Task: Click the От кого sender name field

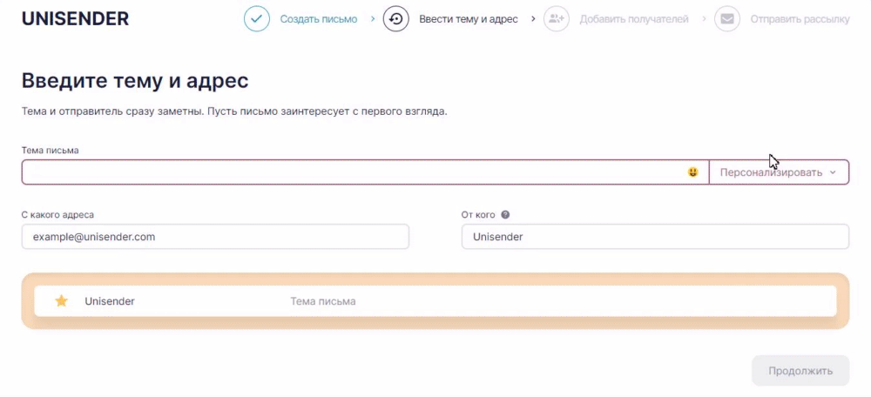Action: pos(656,237)
